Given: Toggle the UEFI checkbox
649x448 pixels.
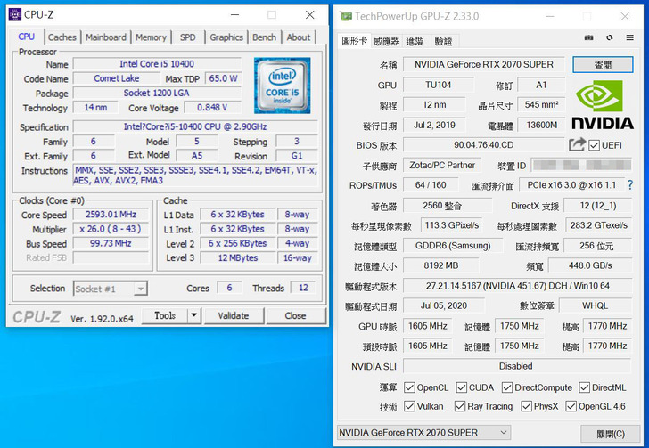Looking at the screenshot, I should coord(596,145).
